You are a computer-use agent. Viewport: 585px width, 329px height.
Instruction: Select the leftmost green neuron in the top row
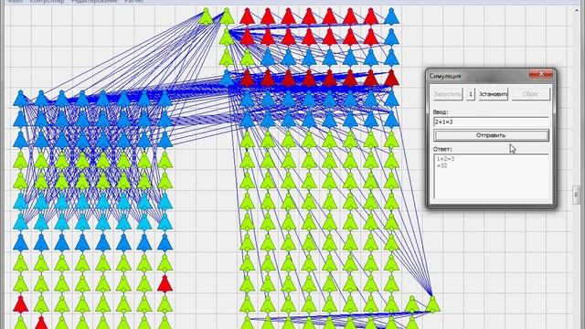(206, 16)
